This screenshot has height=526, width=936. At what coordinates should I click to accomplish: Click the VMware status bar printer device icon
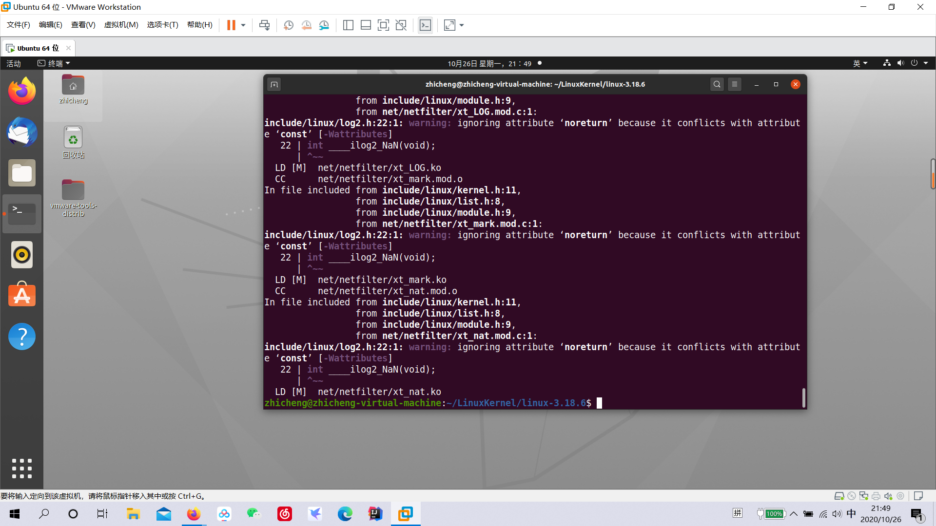[x=876, y=496]
